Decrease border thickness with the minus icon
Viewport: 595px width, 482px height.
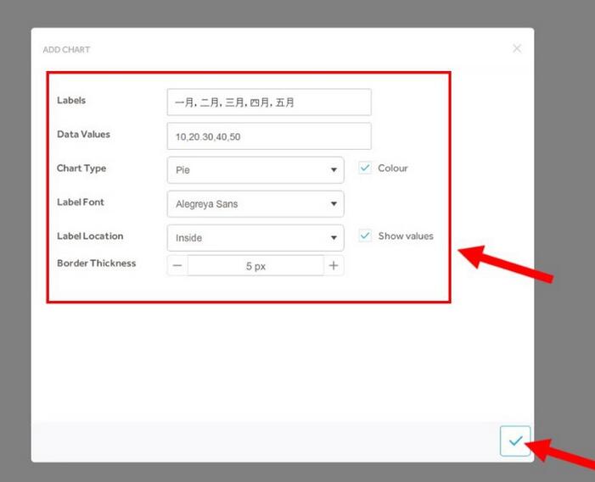click(x=177, y=266)
